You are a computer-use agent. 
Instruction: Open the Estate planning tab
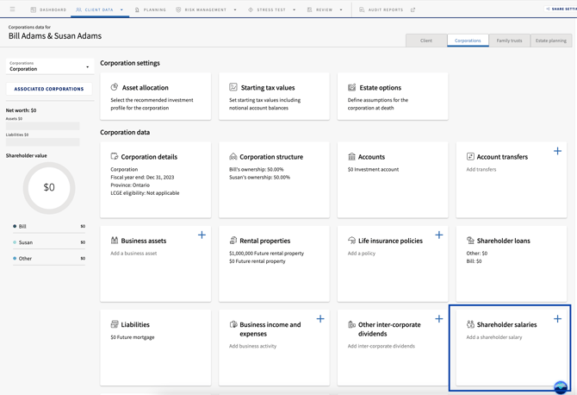(551, 41)
